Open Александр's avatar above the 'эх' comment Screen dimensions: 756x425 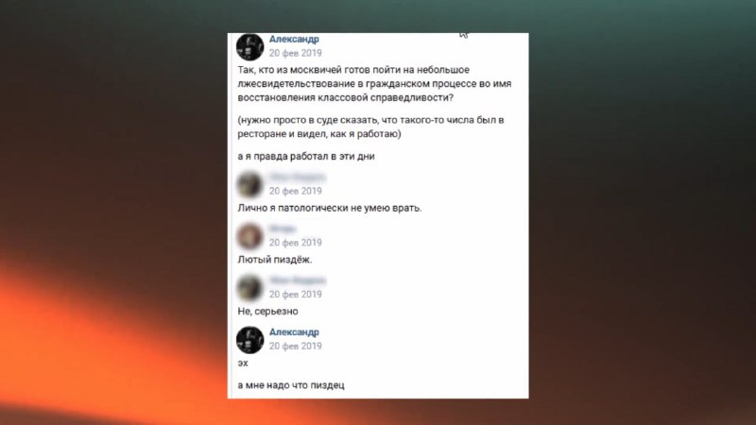coord(249,340)
